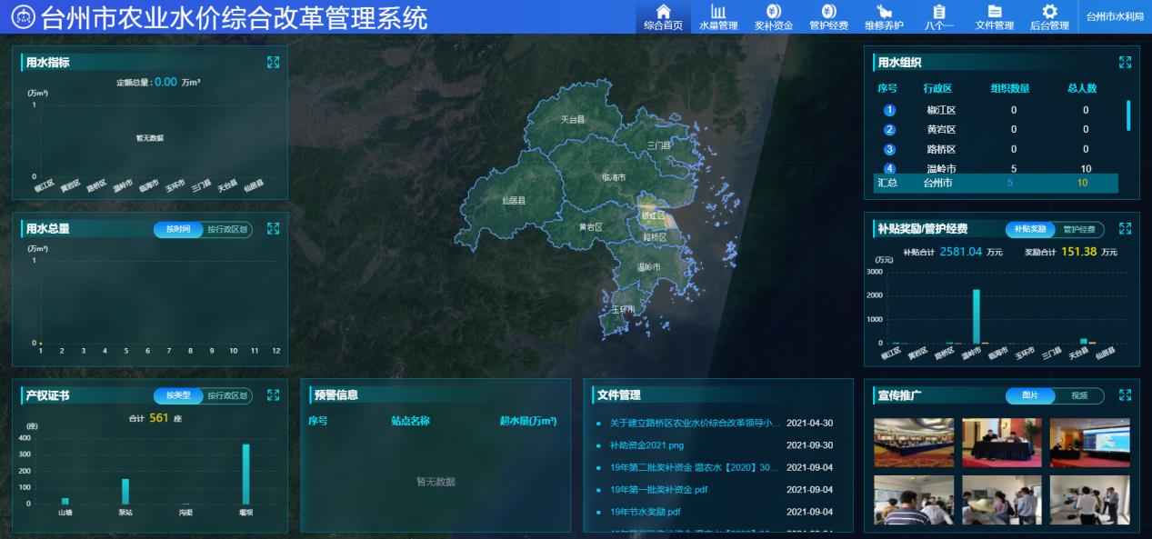Click the number 3 badge for 路桥区
1152x539 pixels.
(x=889, y=149)
